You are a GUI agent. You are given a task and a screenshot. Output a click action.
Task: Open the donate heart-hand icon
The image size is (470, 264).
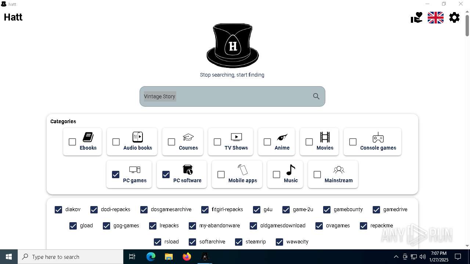[x=417, y=17]
